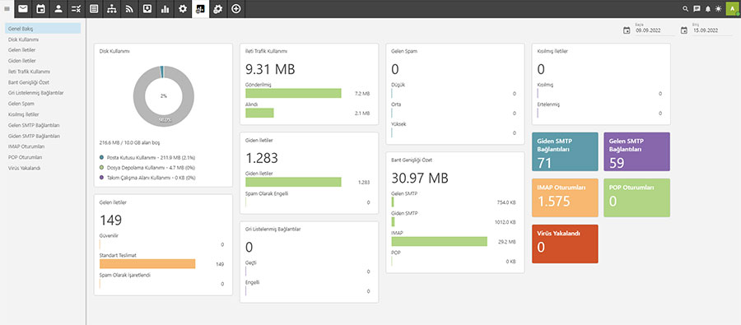The width and height of the screenshot is (741, 325).
Task: Click the Gri Listelenmiş Bağlantılar card title
Action: coord(273,229)
